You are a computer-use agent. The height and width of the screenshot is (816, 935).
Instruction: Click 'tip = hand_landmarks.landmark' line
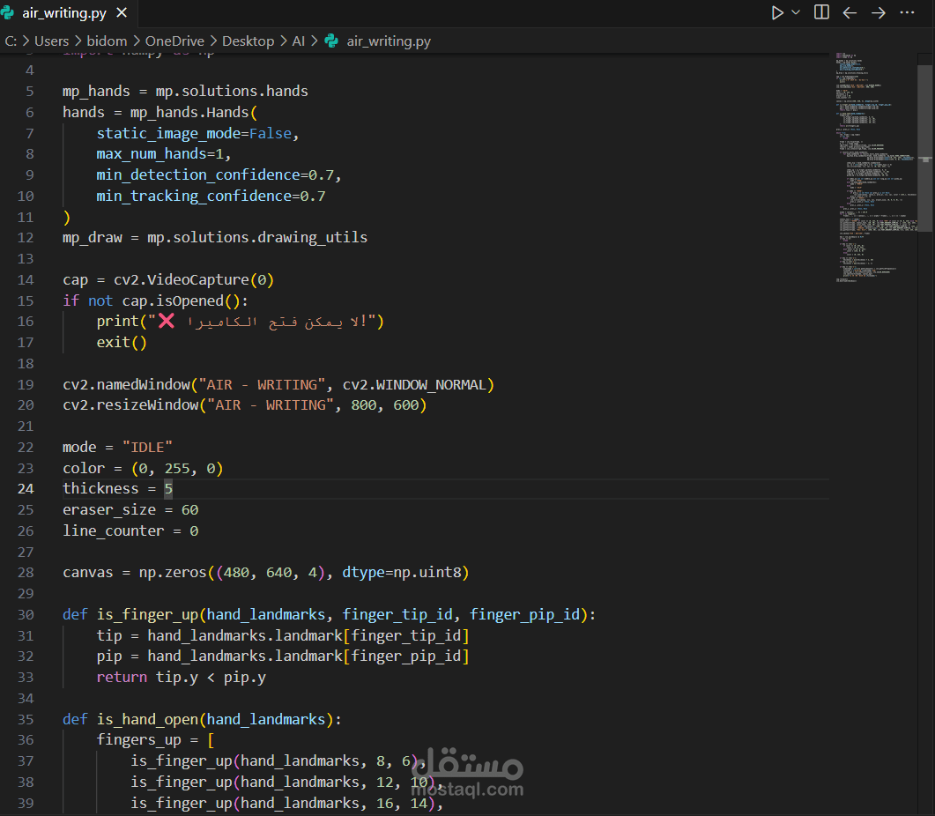(283, 636)
